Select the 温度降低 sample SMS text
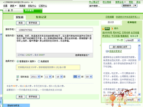The height and width of the screenshot is (107, 143). coord(120,62)
